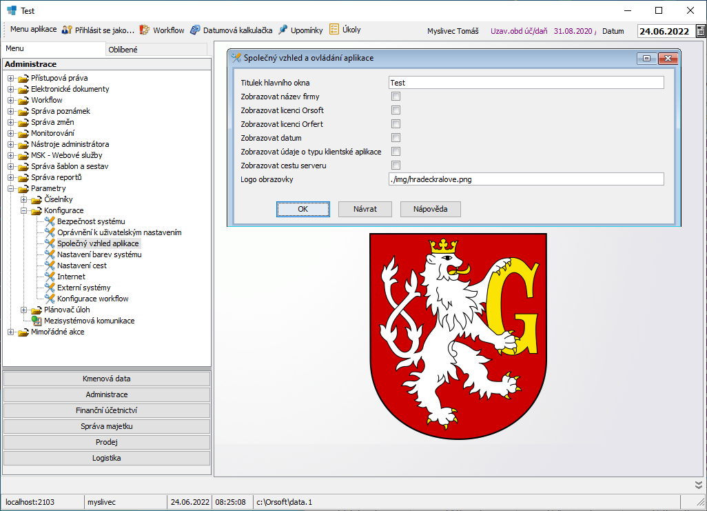Viewport: 707px width, 511px height.
Task: Check Zobrazovat cestu serveru option
Action: click(396, 166)
